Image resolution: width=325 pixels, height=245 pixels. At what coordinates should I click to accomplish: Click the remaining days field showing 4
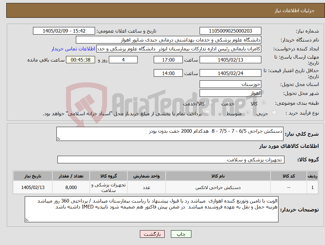(123, 60)
